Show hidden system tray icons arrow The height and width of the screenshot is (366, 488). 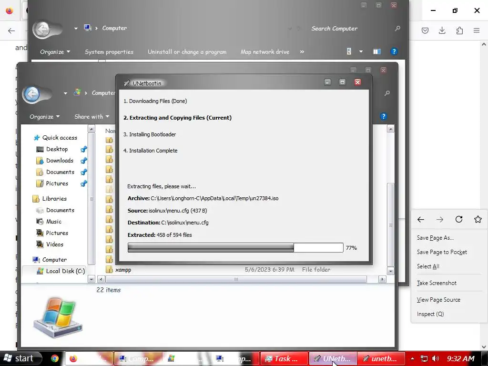[x=412, y=358]
